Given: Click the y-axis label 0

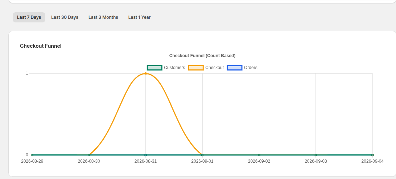Looking at the screenshot, I should (x=27, y=155).
